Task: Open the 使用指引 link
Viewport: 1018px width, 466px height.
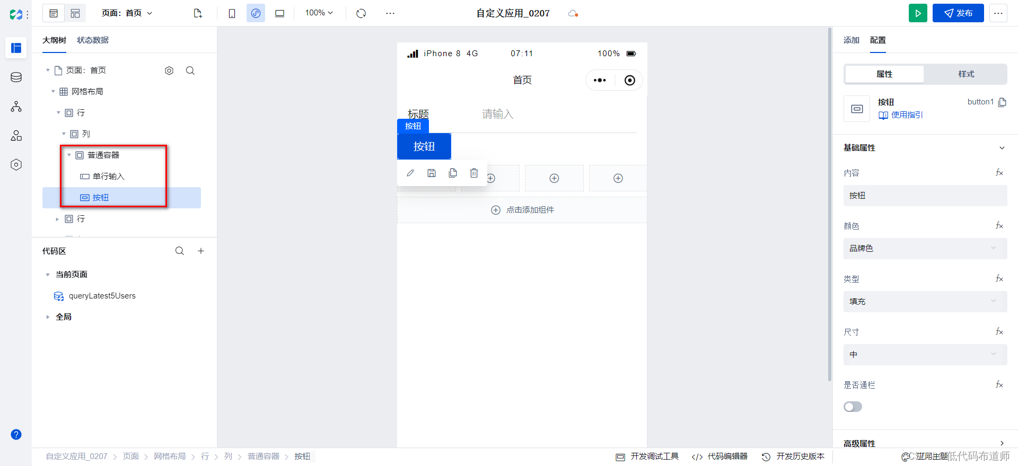Action: (901, 115)
